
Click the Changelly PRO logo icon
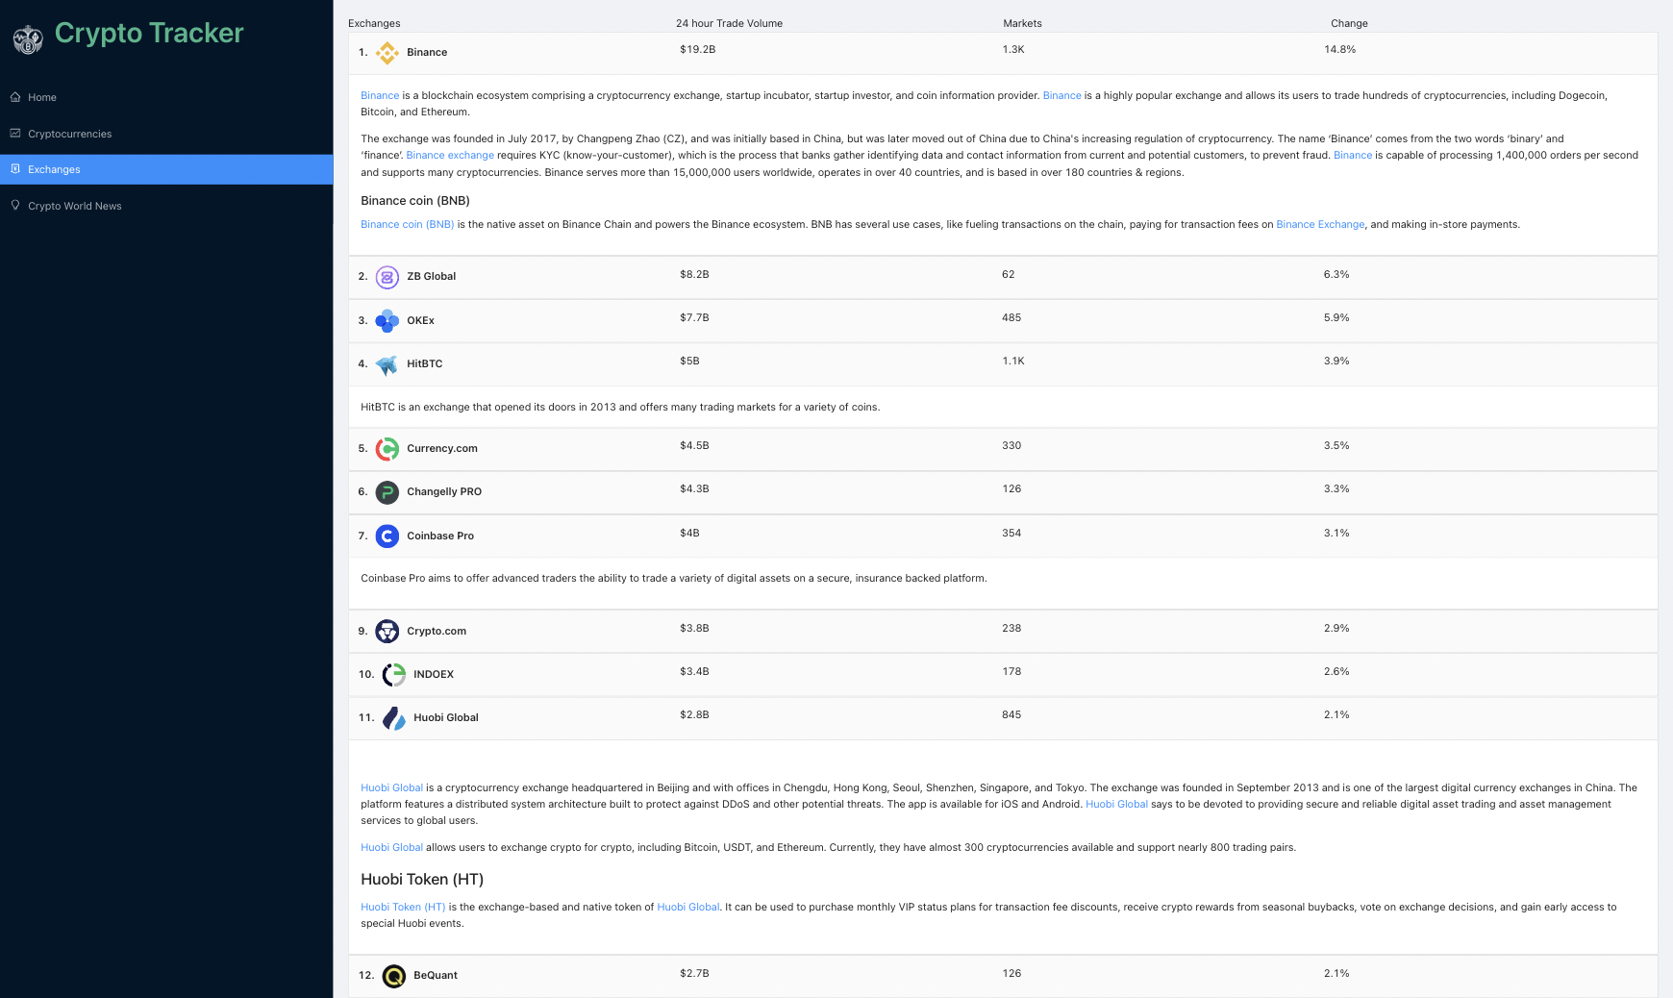coord(387,491)
